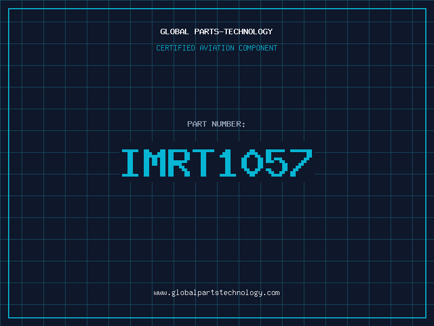Click the top-right corner of the cyan border
Viewport: 434px width, 326px height.
coord(425,9)
